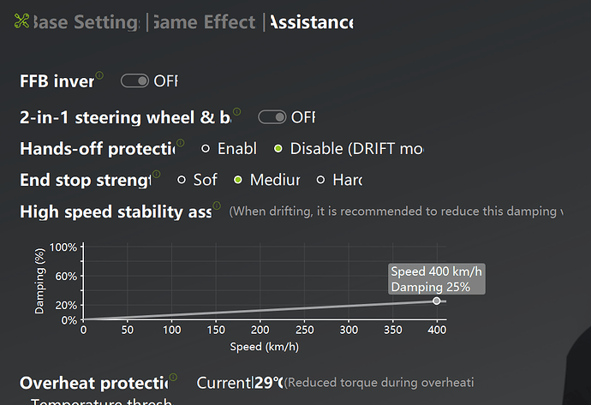This screenshot has width=591, height=405.
Task: Switch to the Base Setting tab
Action: pyautogui.click(x=84, y=22)
